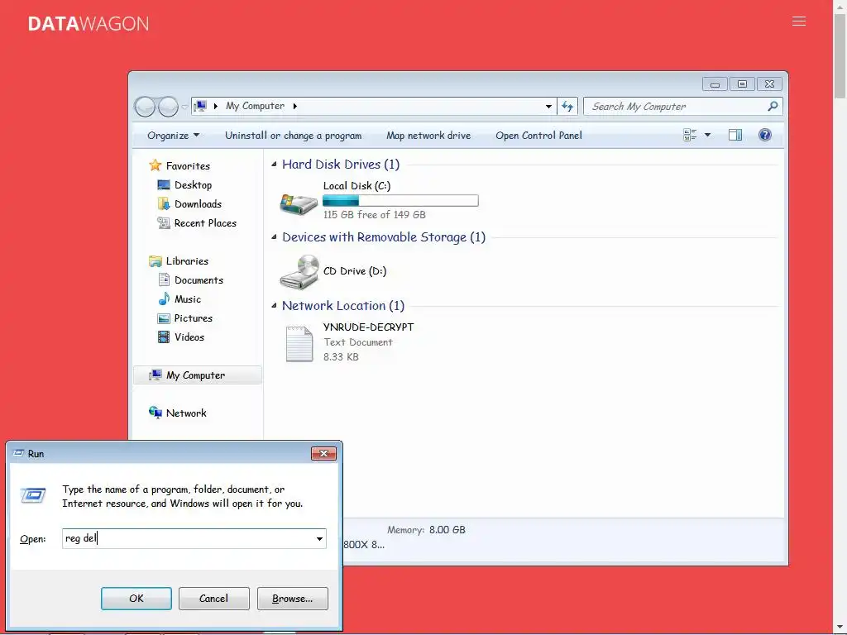Click the Music note icon
Viewport: 847px width, 635px height.
coord(165,298)
